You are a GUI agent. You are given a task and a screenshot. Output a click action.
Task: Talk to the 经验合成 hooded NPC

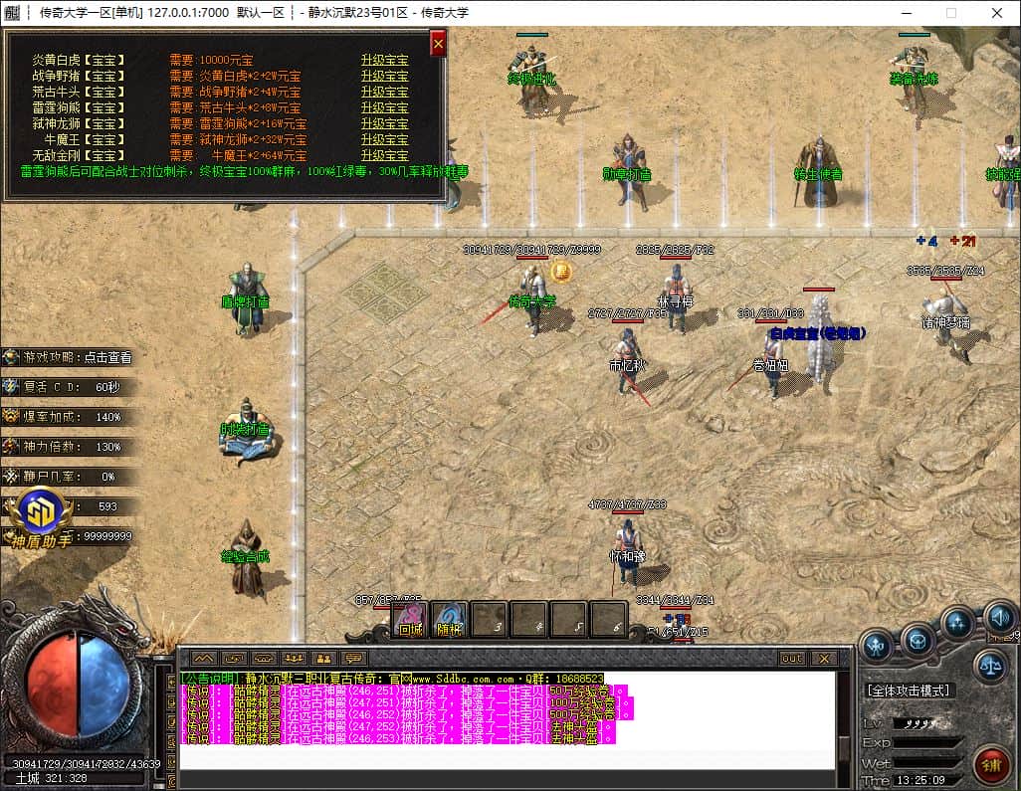[x=246, y=557]
